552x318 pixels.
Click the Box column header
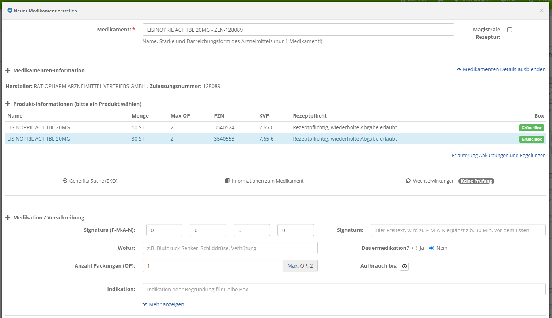(539, 116)
